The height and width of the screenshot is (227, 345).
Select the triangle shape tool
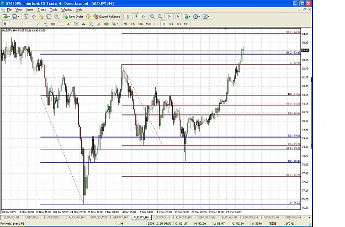point(83,24)
